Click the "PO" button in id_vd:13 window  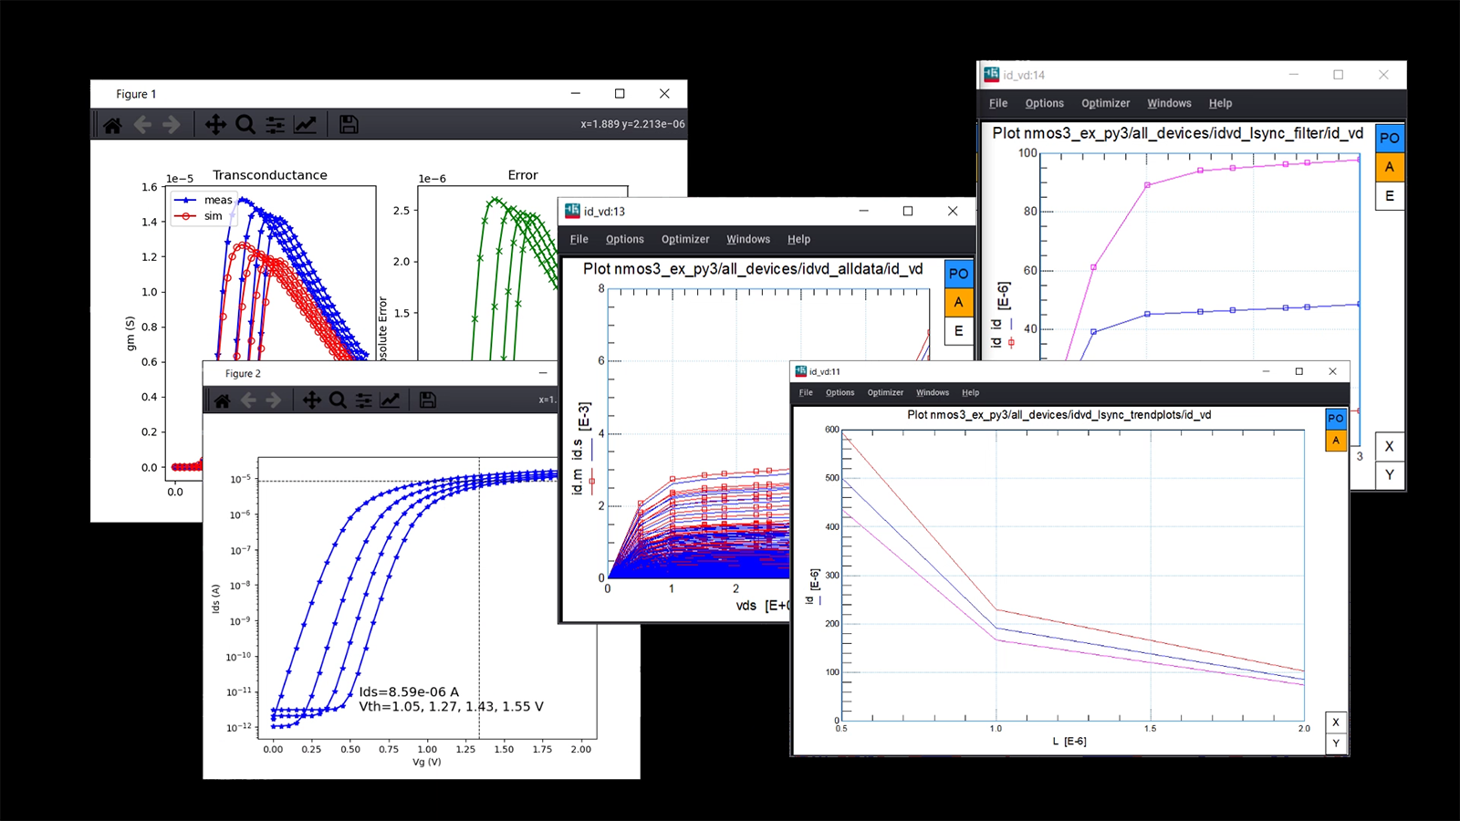click(958, 273)
